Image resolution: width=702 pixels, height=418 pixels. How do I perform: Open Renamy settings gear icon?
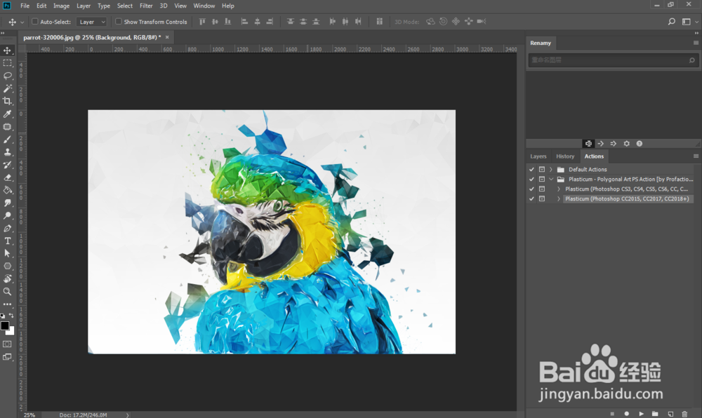click(x=626, y=144)
